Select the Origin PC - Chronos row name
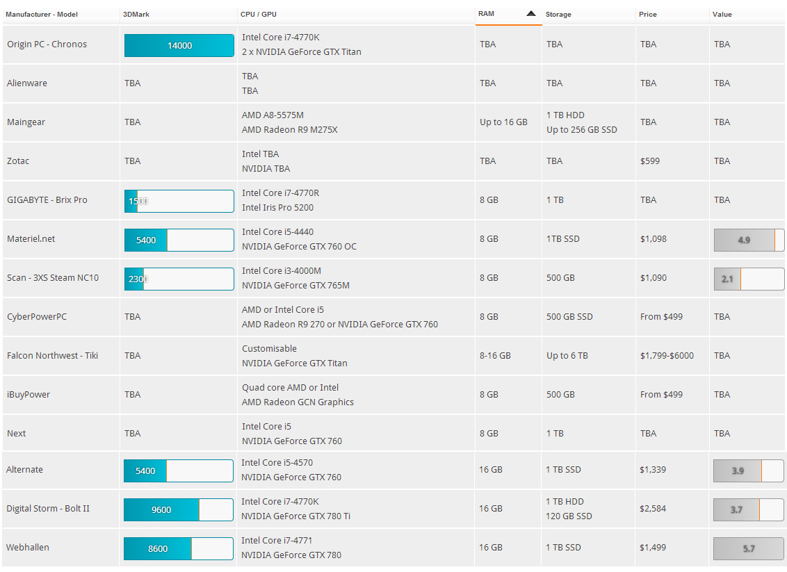This screenshot has width=787, height=572. [47, 44]
